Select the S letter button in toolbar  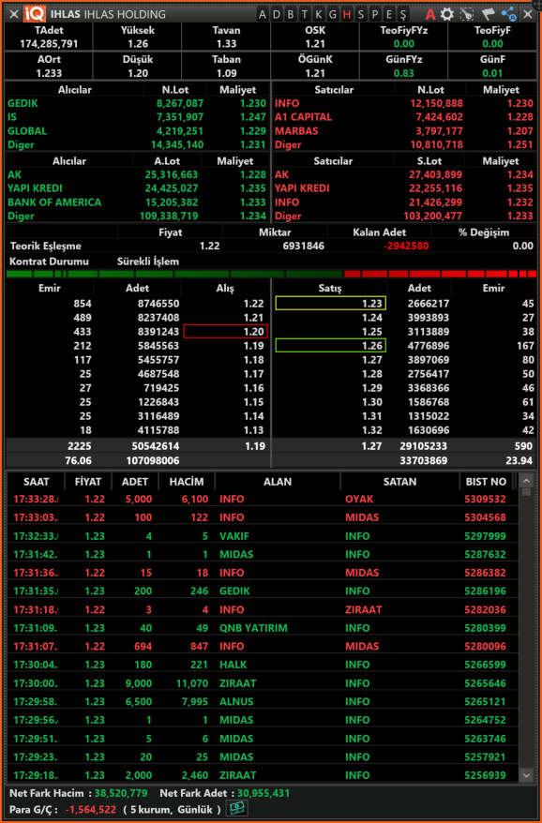coord(361,14)
